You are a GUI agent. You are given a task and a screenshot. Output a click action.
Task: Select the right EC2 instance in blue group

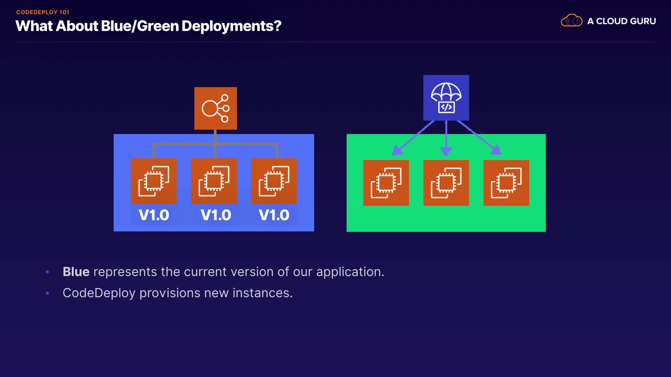click(274, 181)
